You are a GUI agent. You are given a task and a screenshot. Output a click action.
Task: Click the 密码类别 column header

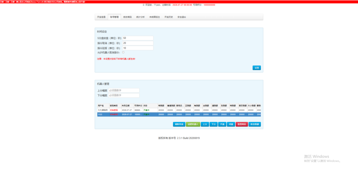pyautogui.click(x=115, y=106)
